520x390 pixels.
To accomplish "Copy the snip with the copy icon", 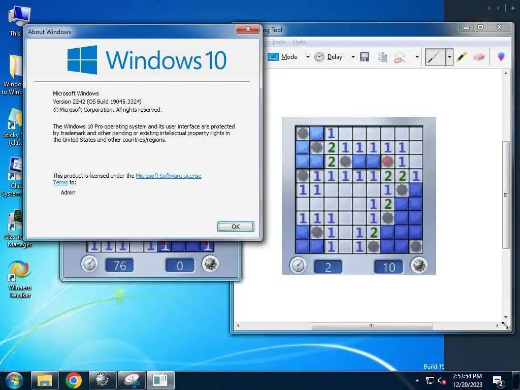I will [x=382, y=57].
